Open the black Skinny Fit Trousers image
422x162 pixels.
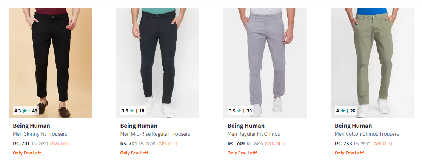pos(50,60)
